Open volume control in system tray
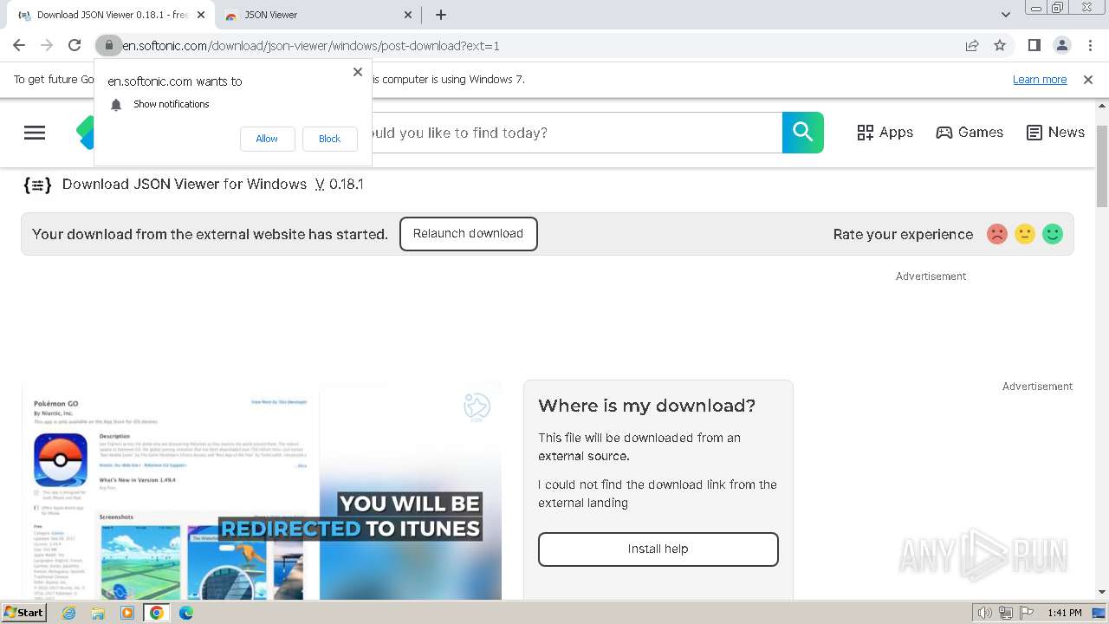This screenshot has height=624, width=1109. click(x=985, y=613)
